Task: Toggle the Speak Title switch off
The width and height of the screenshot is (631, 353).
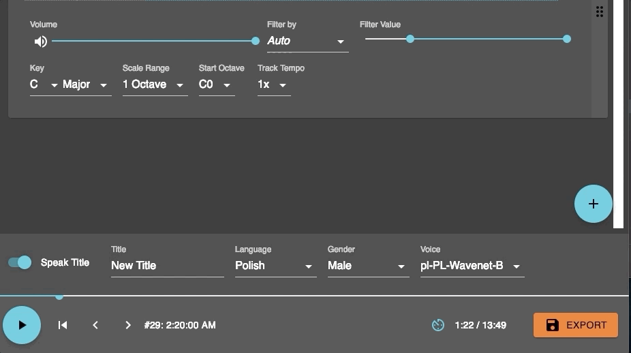Action: (20, 262)
